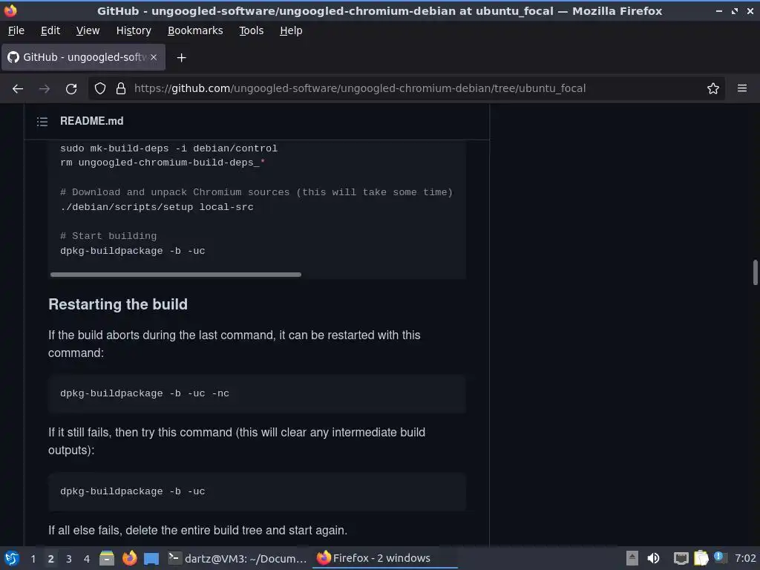Viewport: 760px width, 570px height.
Task: Click the clock showing 7:02
Action: tap(745, 558)
